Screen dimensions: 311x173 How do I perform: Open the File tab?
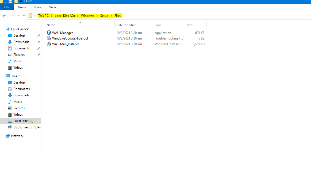7,7
